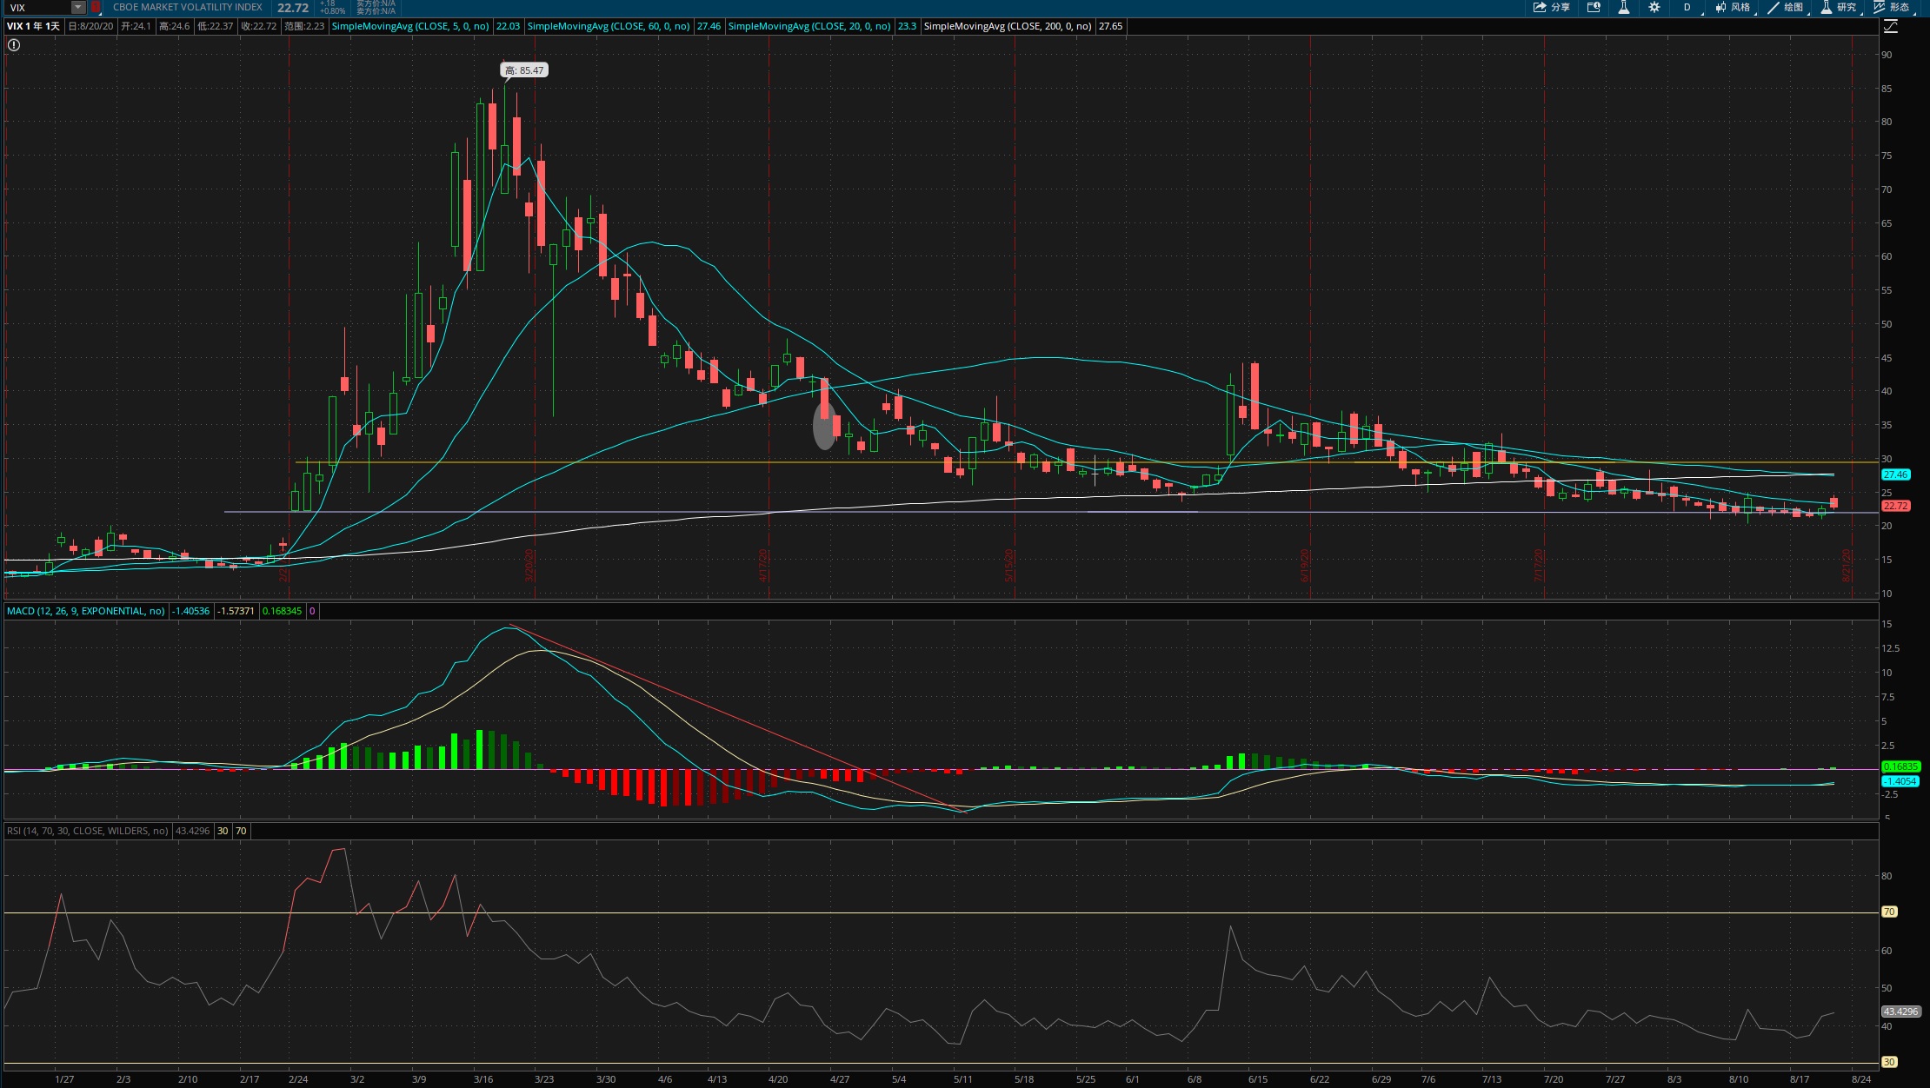The width and height of the screenshot is (1930, 1088).
Task: Open the D timeframe dropdown
Action: (x=1690, y=7)
